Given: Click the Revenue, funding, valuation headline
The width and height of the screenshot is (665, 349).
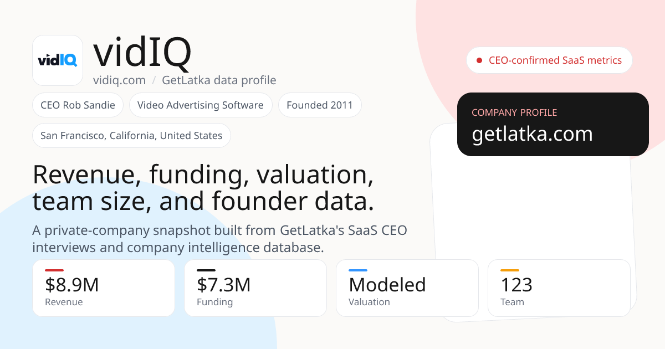Looking at the screenshot, I should (x=203, y=188).
